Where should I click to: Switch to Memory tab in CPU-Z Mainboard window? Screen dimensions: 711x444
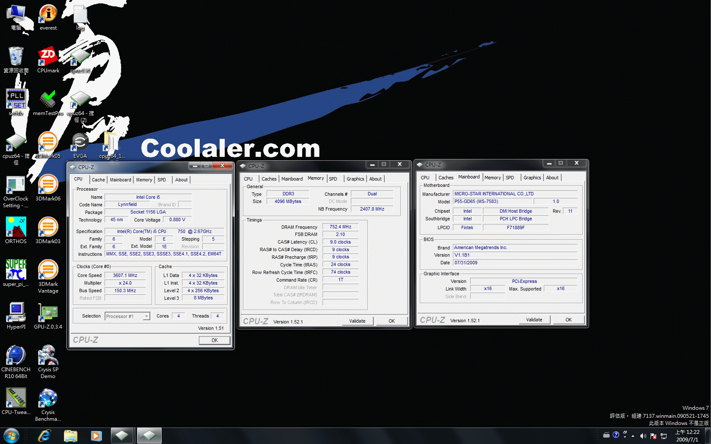pos(493,178)
